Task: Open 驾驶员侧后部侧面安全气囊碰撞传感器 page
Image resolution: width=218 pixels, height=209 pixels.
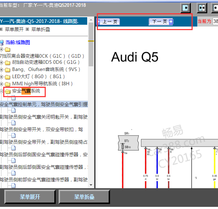Action: pos(44,155)
